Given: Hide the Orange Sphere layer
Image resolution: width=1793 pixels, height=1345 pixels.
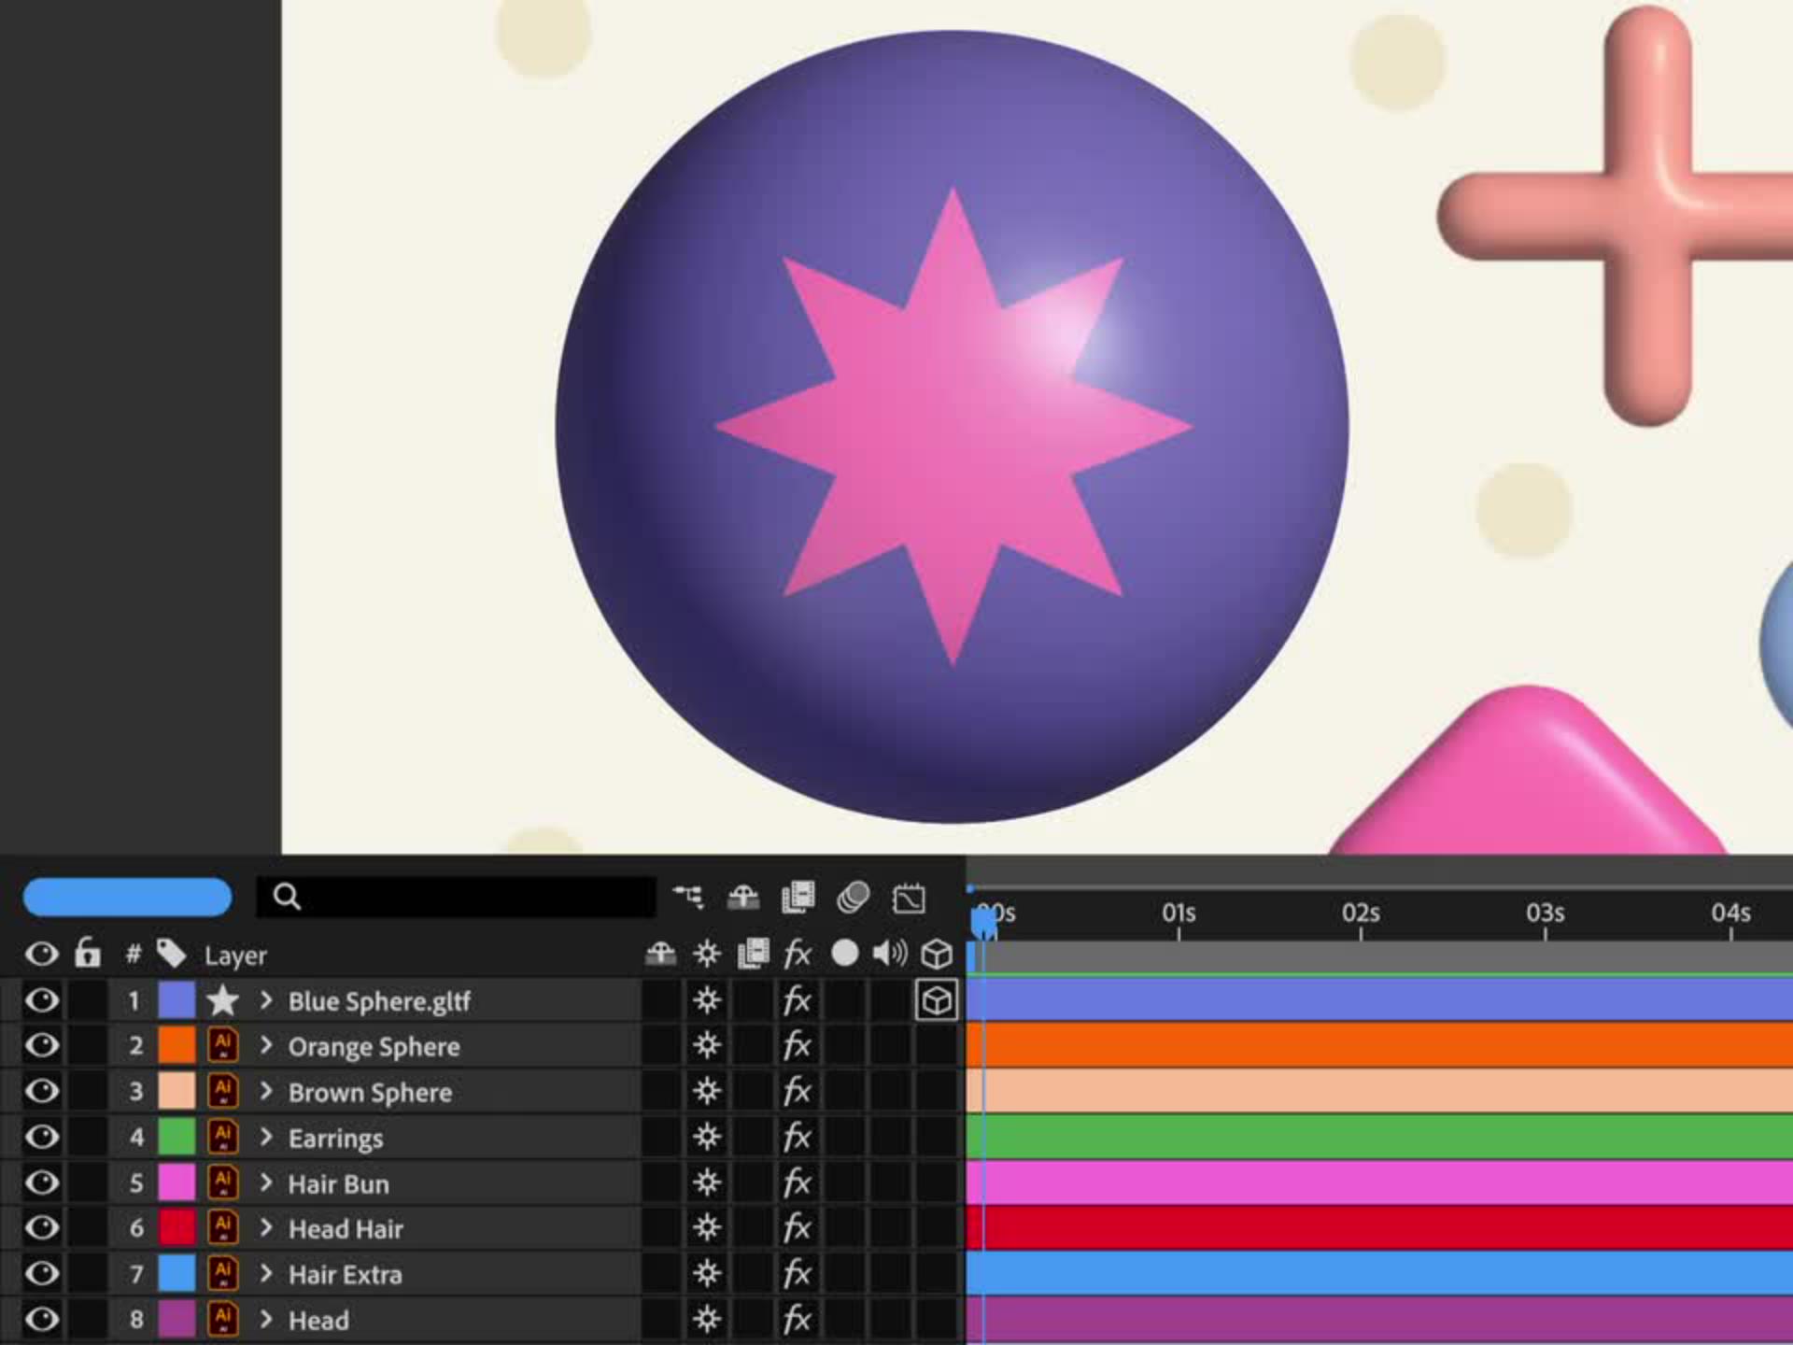Looking at the screenshot, I should (42, 1045).
